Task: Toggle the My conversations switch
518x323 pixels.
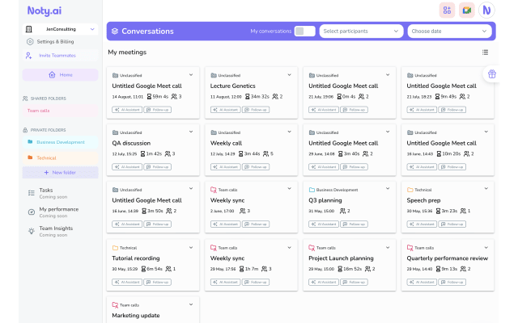Action: point(304,31)
